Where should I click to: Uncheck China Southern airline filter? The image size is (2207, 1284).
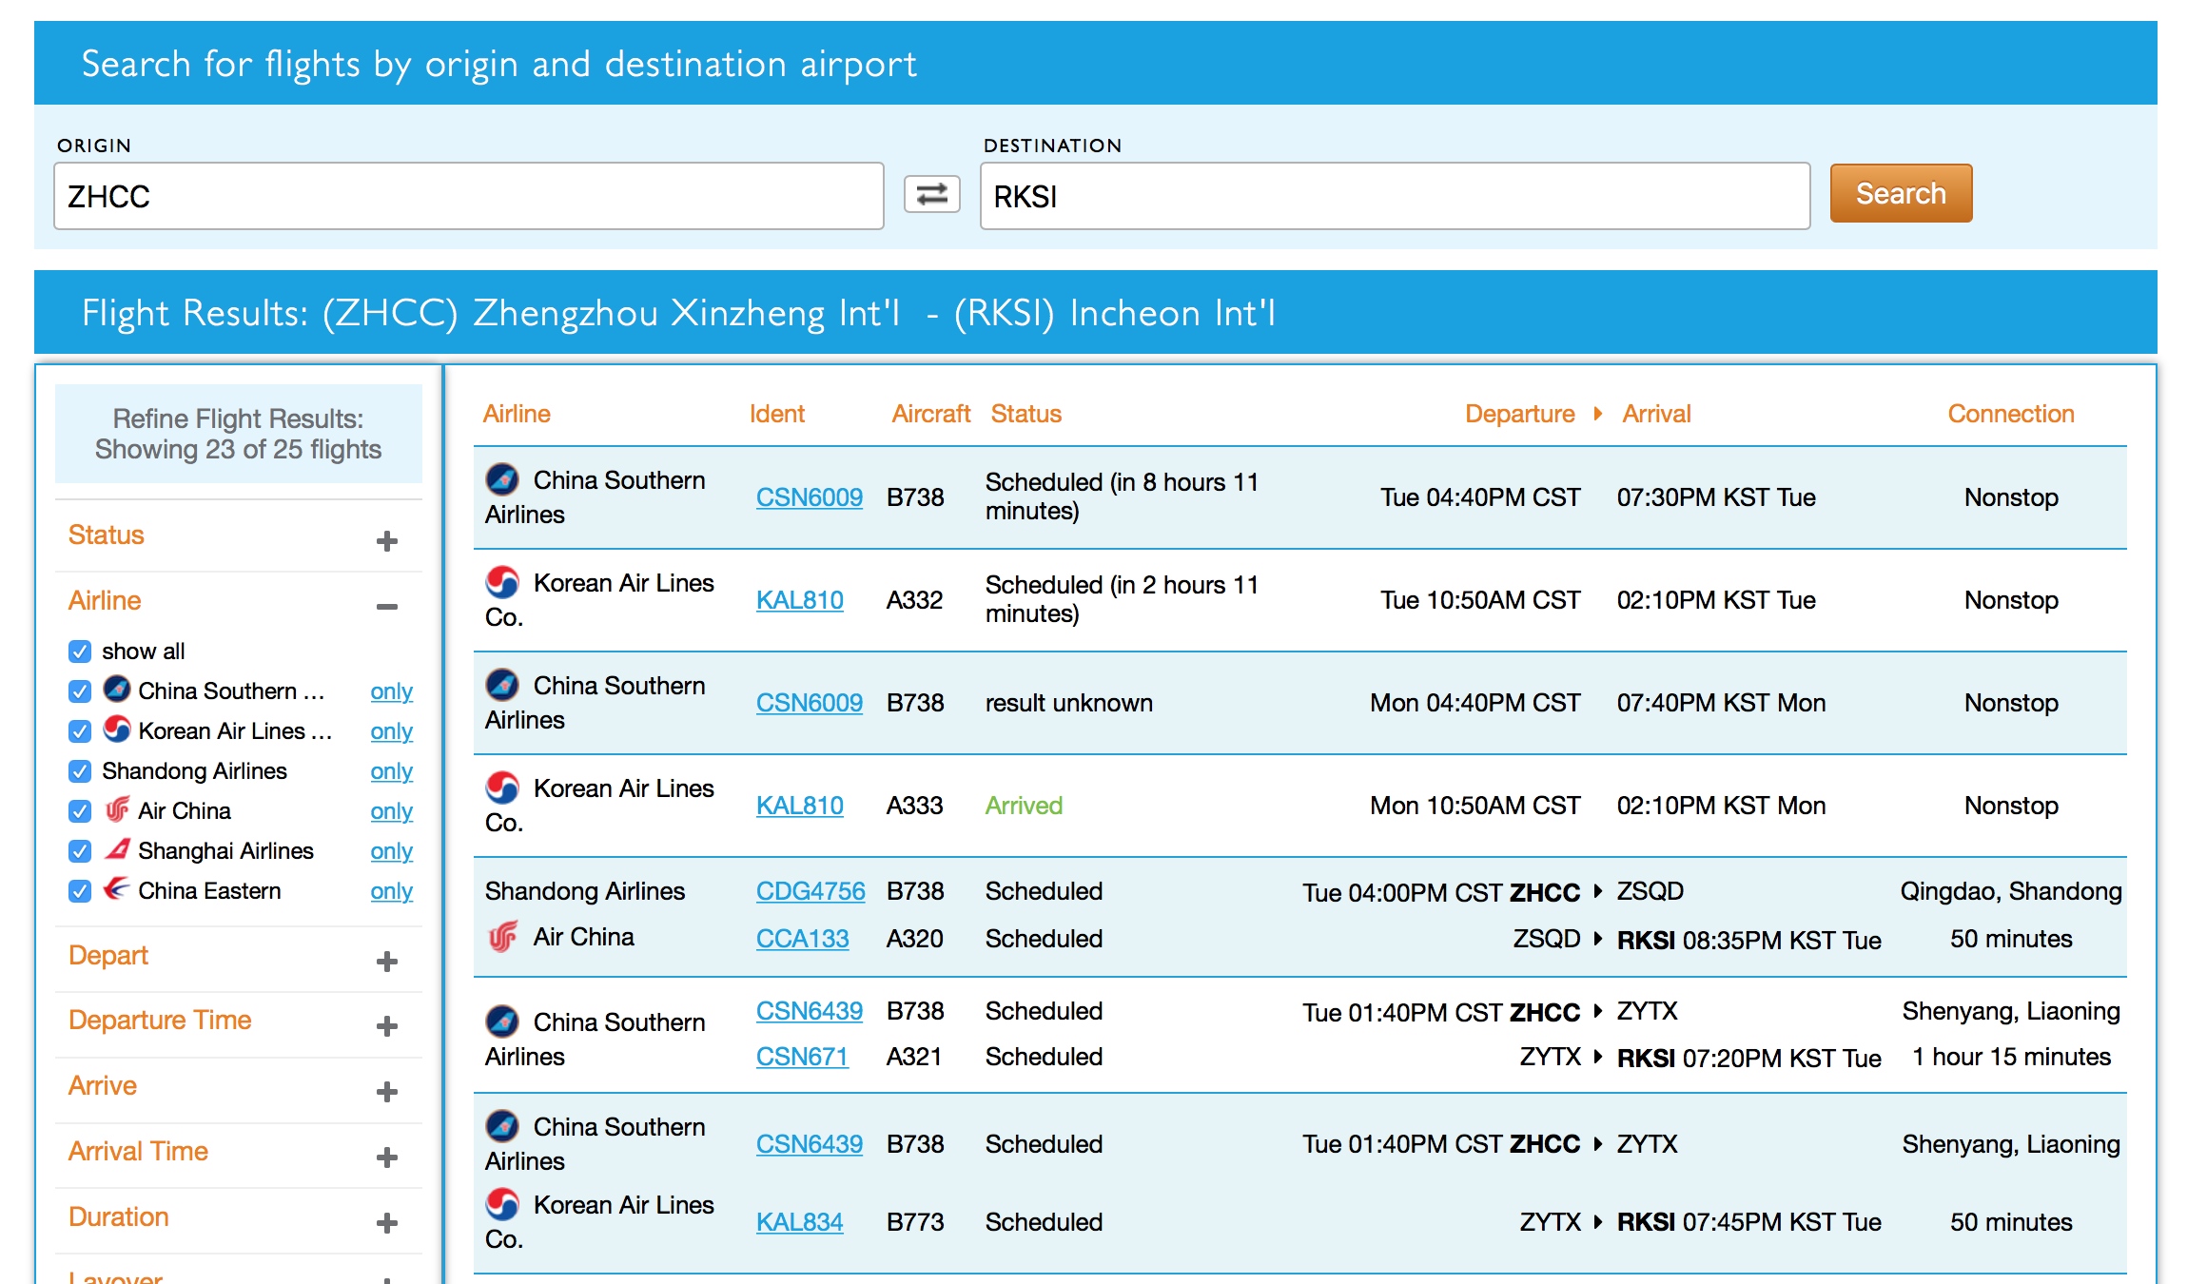tap(80, 691)
